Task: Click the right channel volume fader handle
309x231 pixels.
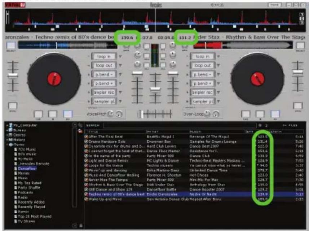Action: [x=173, y=73]
